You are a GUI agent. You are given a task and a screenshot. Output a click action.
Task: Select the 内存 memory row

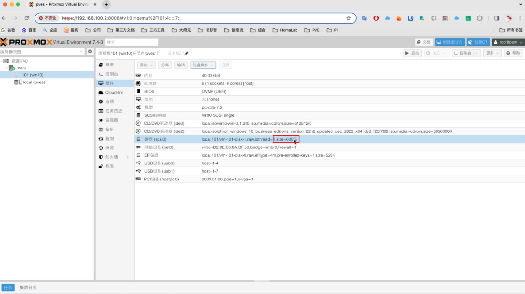[330, 76]
